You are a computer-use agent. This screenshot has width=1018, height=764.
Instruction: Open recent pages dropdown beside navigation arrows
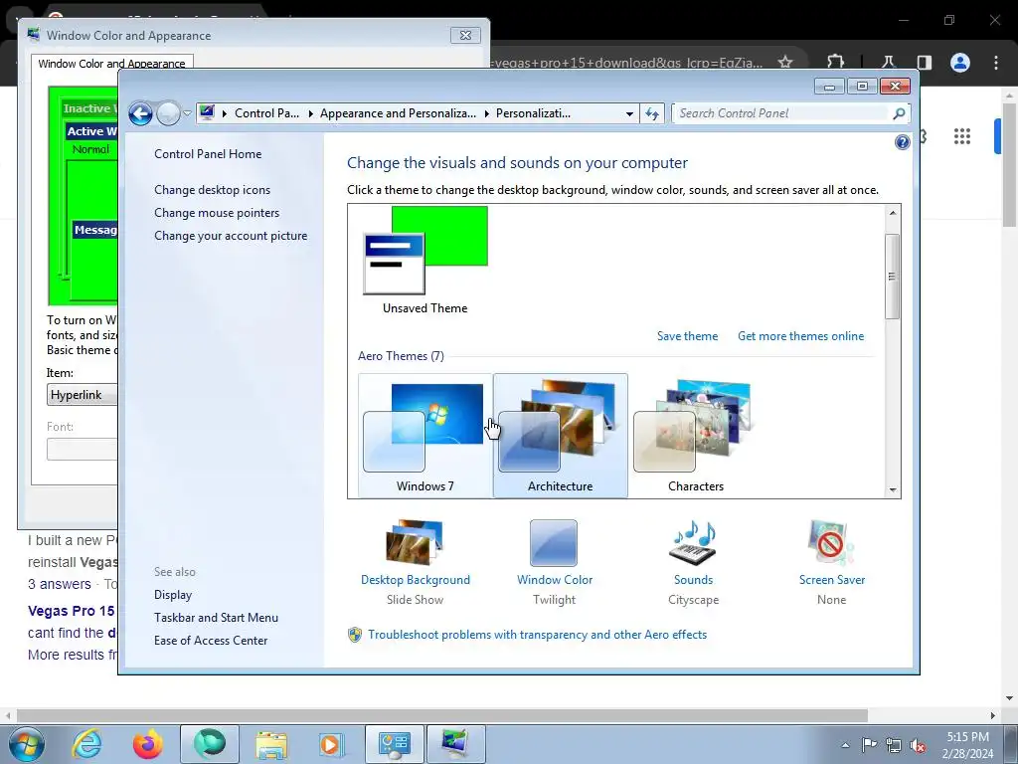(187, 113)
